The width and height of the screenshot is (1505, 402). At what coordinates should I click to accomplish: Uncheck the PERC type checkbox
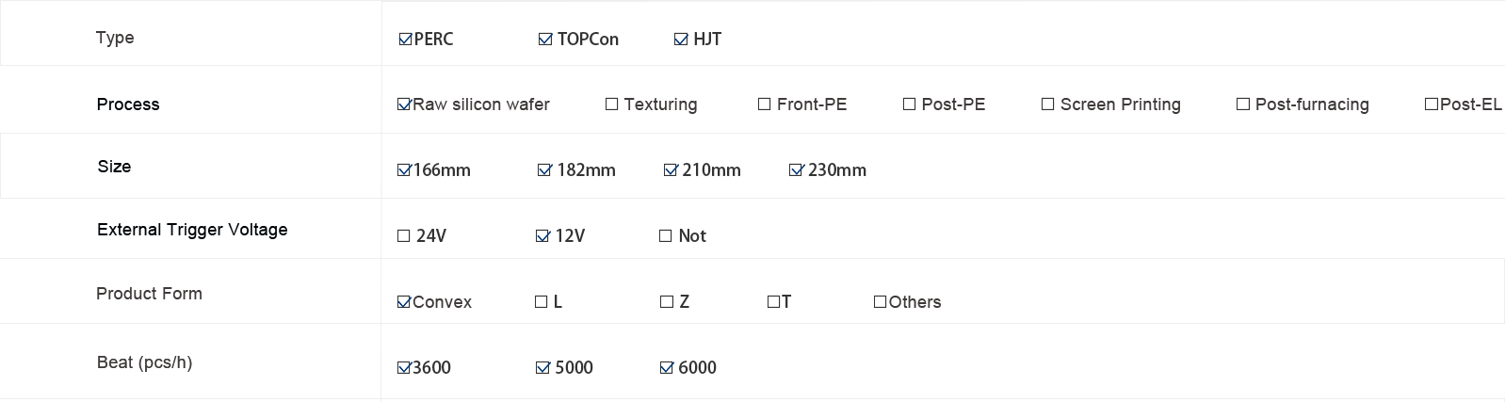click(405, 40)
